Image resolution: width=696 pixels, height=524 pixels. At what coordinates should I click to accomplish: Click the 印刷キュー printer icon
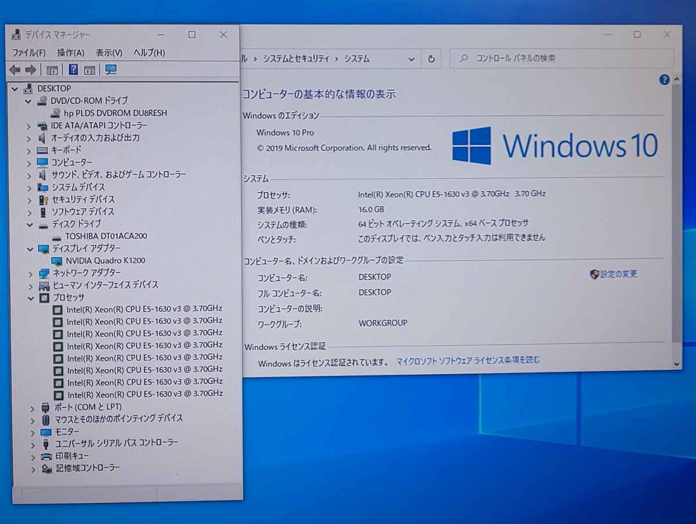46,456
